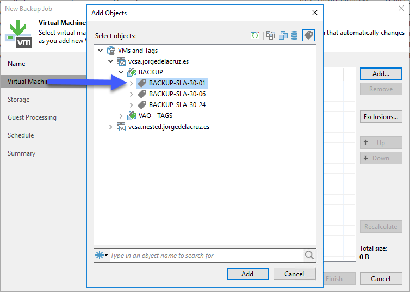Click the BACKUP tag category icon

[x=132, y=72]
